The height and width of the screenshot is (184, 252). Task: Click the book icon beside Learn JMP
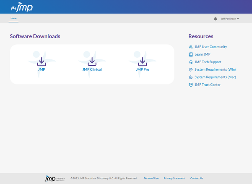tap(191, 54)
